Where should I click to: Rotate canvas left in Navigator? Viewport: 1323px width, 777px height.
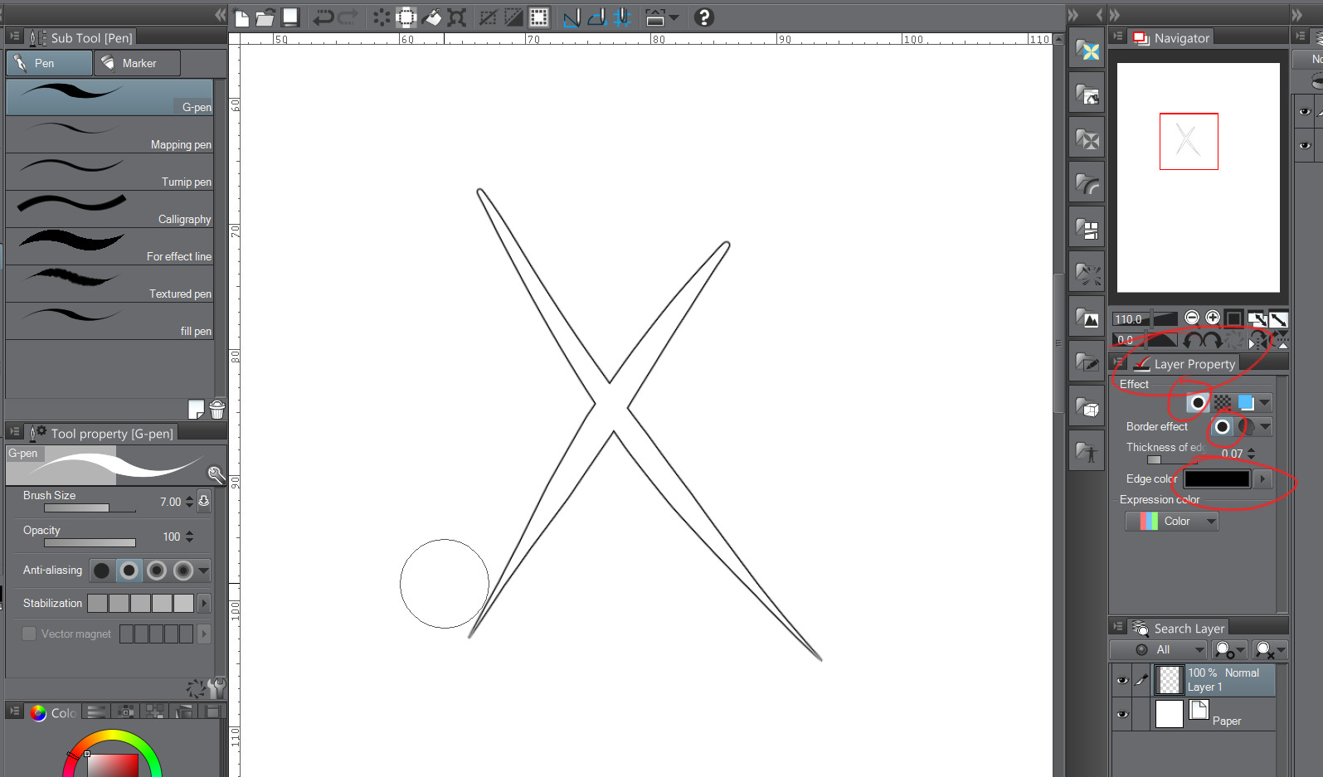pyautogui.click(x=1193, y=340)
